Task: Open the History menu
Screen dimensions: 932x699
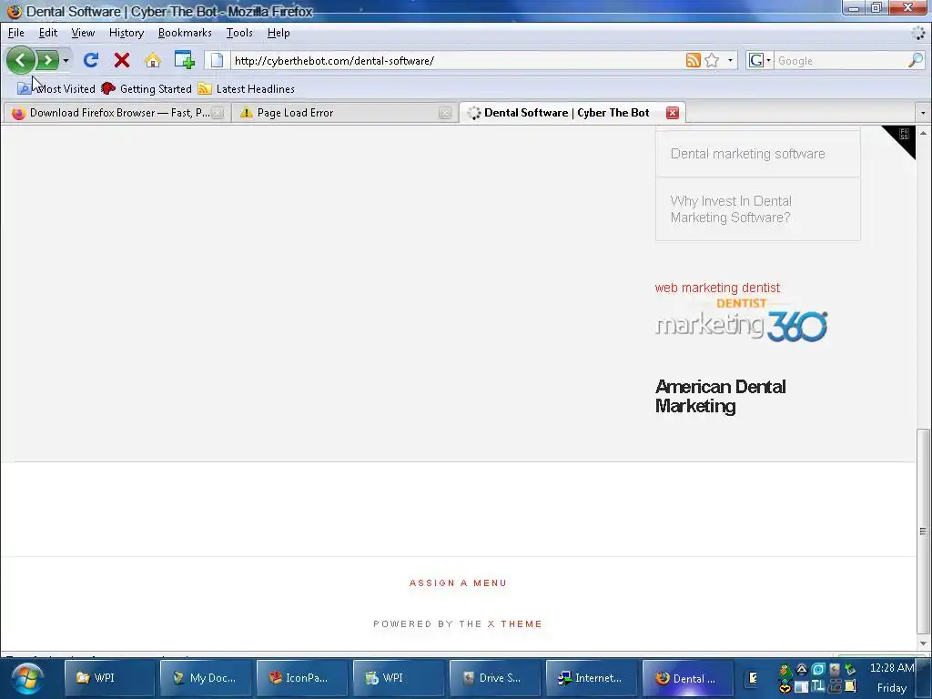Action: 127,33
